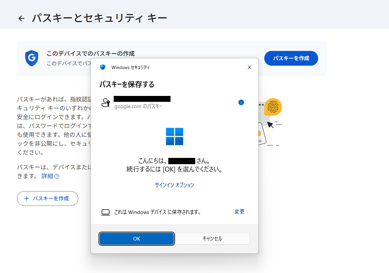The height and width of the screenshot is (273, 389).
Task: Go back using the arrow beside パスキーとセキュリティ キー
Action: 21,18
